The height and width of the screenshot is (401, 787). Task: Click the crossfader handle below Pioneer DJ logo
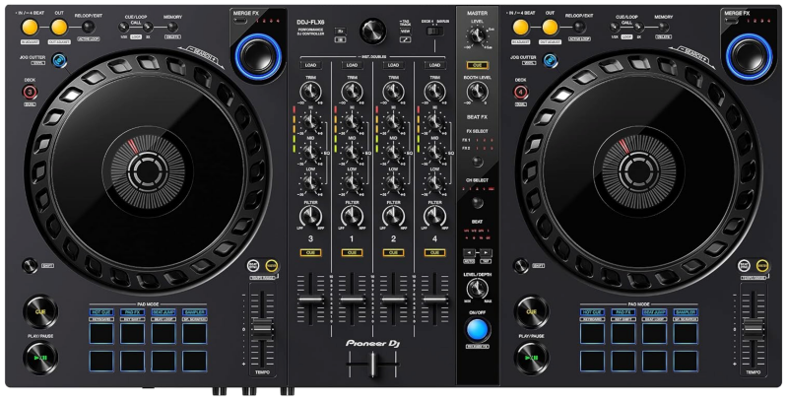click(x=373, y=364)
